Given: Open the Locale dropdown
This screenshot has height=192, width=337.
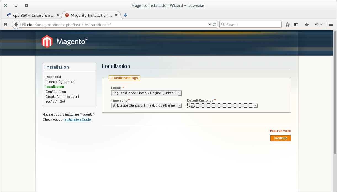Looking at the screenshot, I should coord(146,93).
